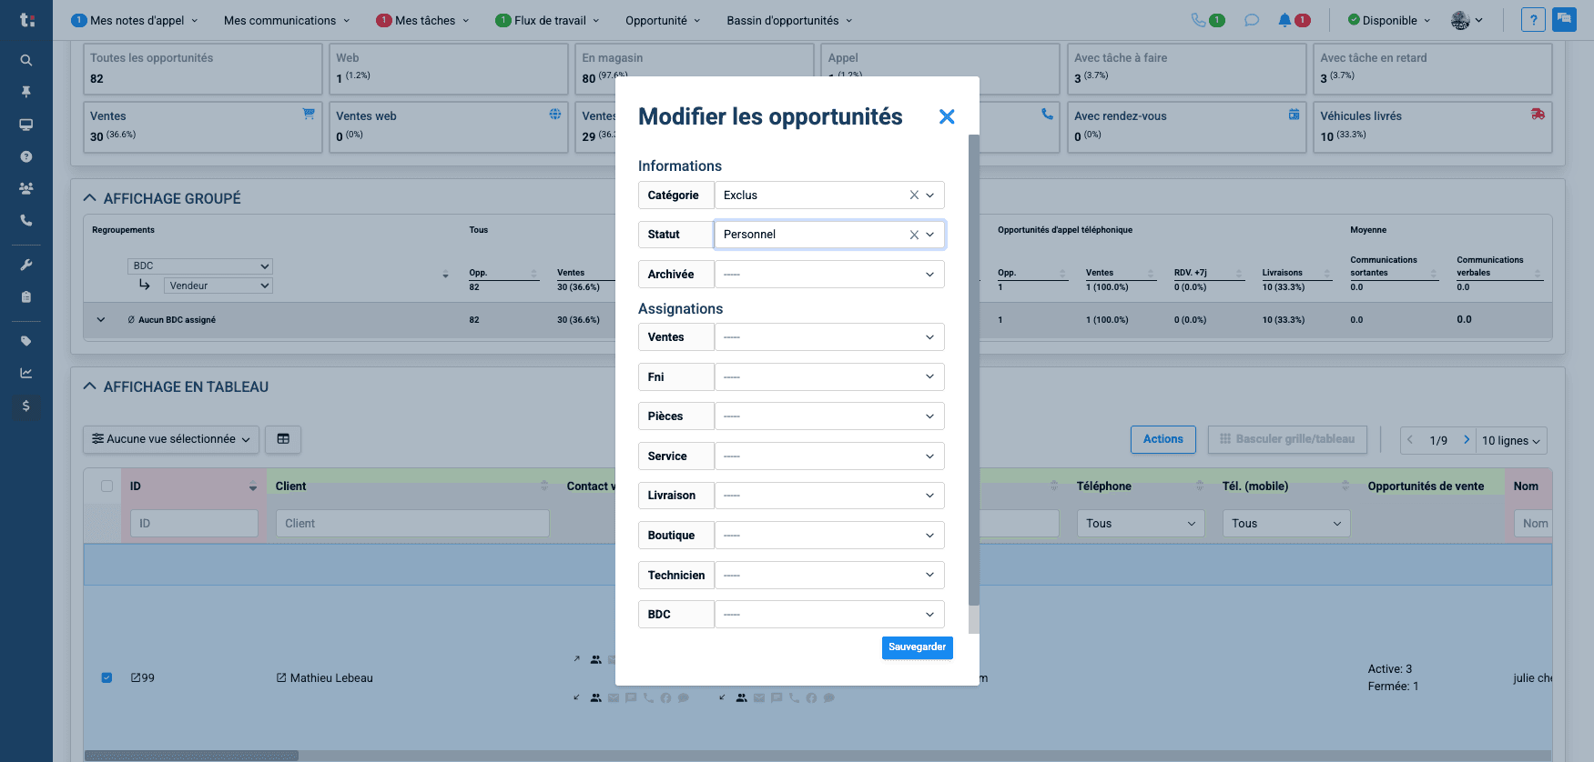Click the clipboard icon in left sidebar

pyautogui.click(x=26, y=296)
